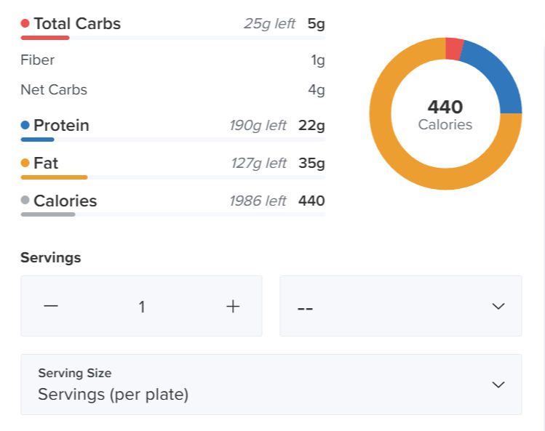The height and width of the screenshot is (431, 545).
Task: Click the plus icon to increase servings
Action: click(233, 306)
